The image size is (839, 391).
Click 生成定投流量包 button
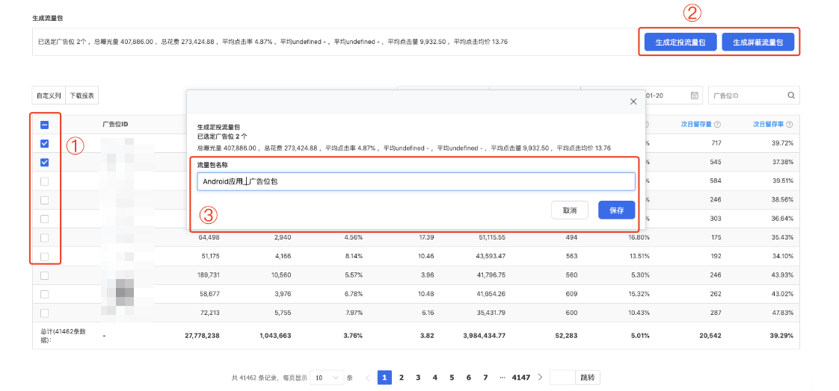(x=680, y=43)
